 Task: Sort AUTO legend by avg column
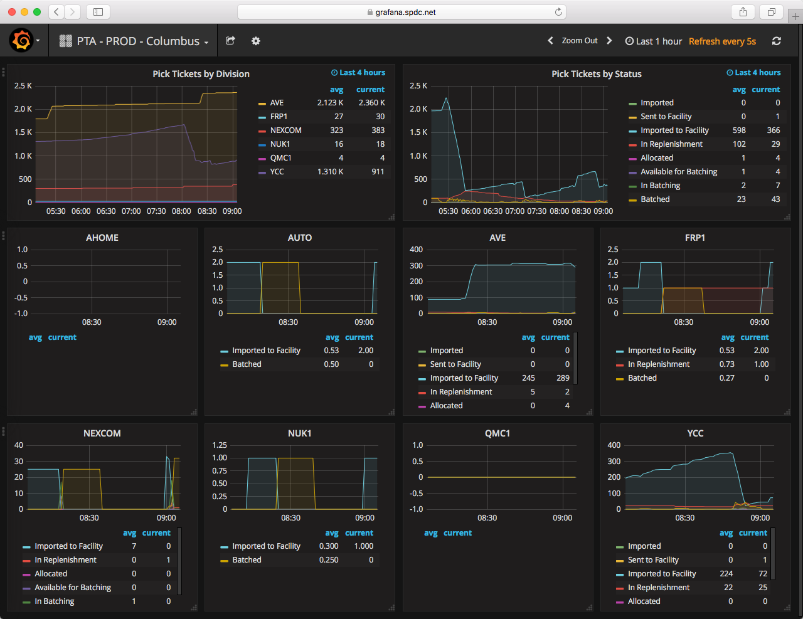pyautogui.click(x=332, y=337)
